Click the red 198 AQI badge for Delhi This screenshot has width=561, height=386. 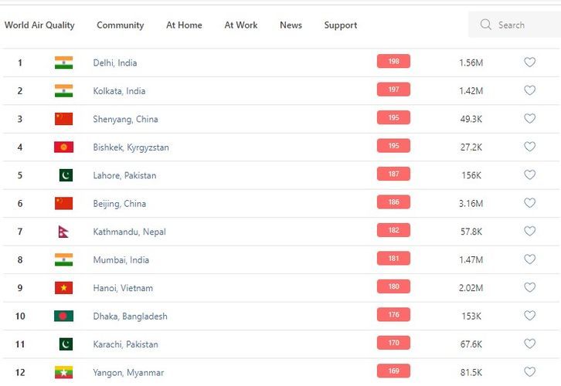pyautogui.click(x=393, y=62)
